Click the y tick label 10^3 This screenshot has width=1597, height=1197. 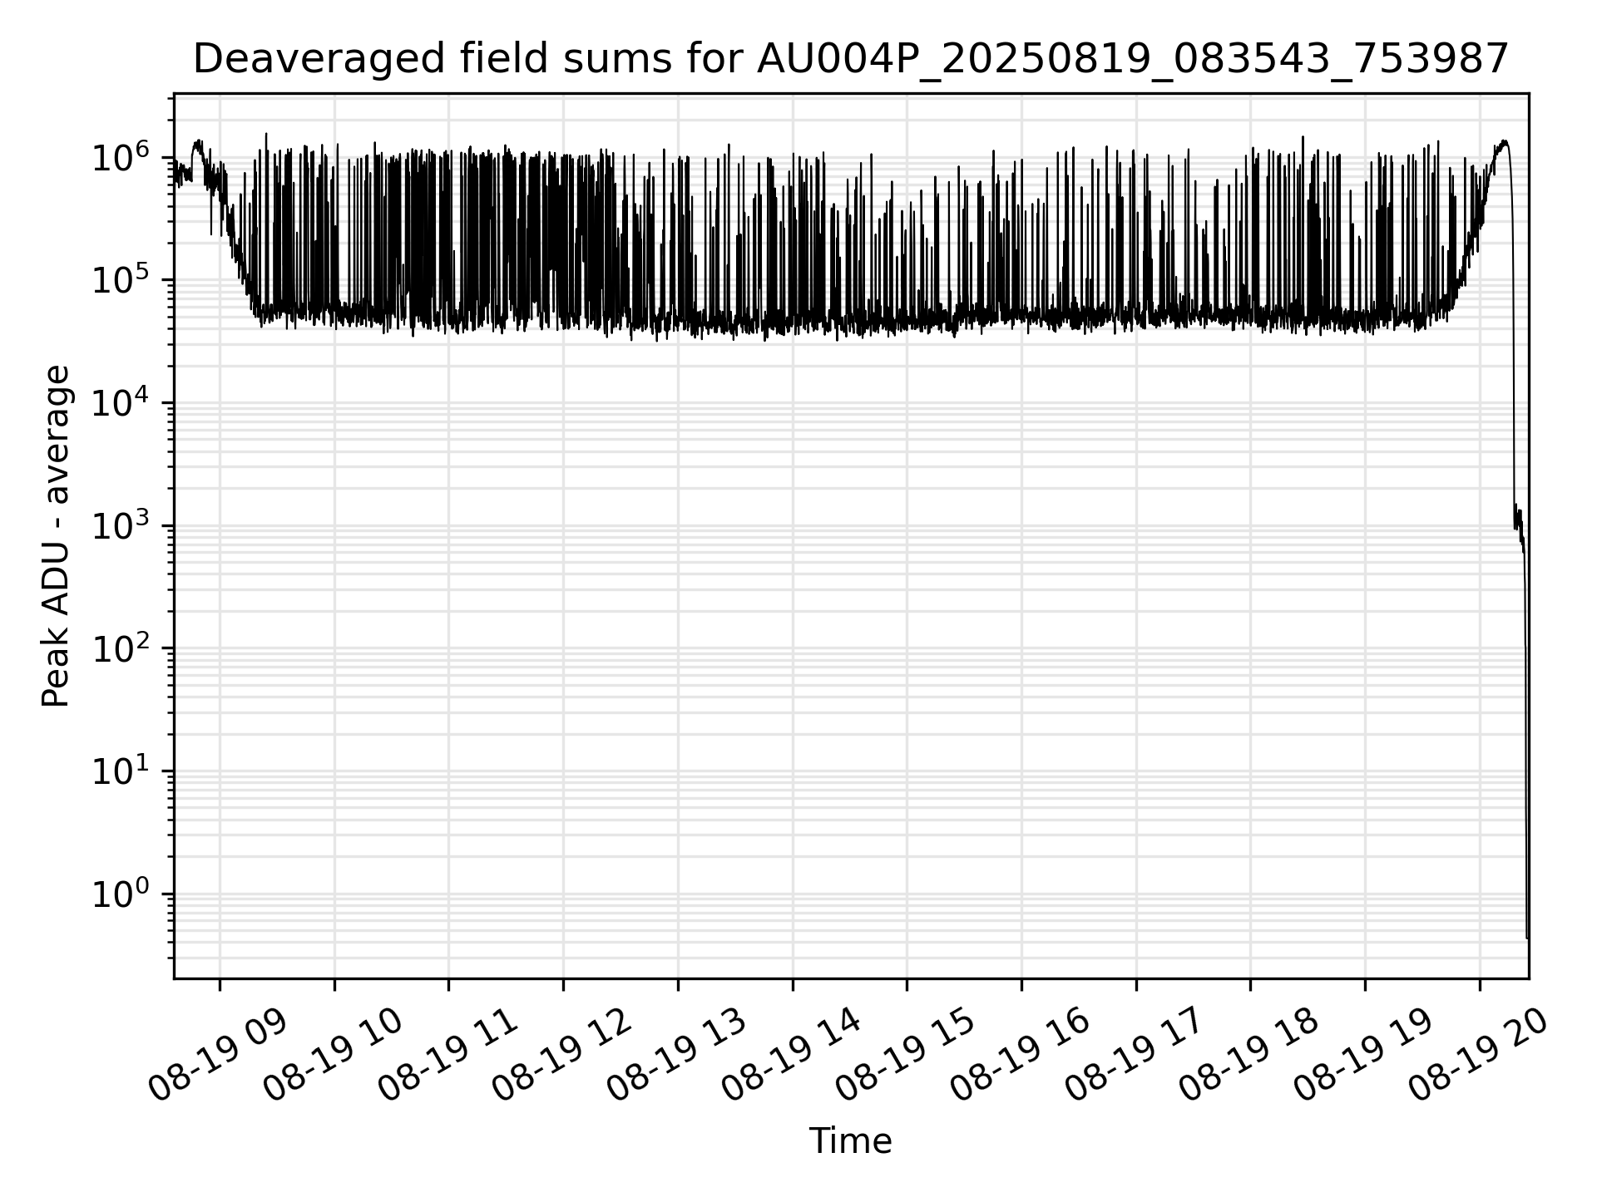[121, 525]
